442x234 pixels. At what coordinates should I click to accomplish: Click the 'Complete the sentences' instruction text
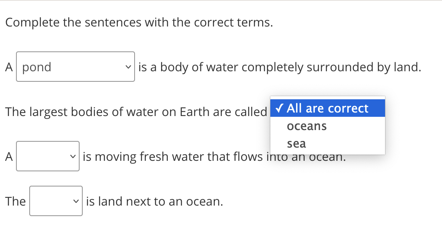click(x=139, y=23)
